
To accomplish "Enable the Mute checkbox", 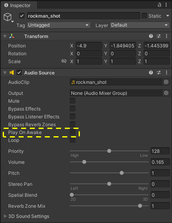I will 72,101.
